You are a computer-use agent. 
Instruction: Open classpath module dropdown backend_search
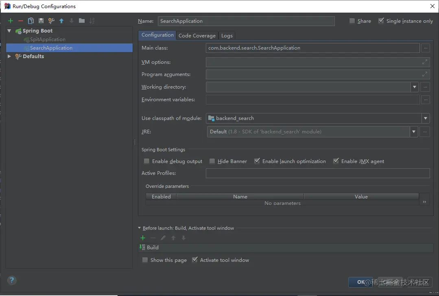(426, 118)
